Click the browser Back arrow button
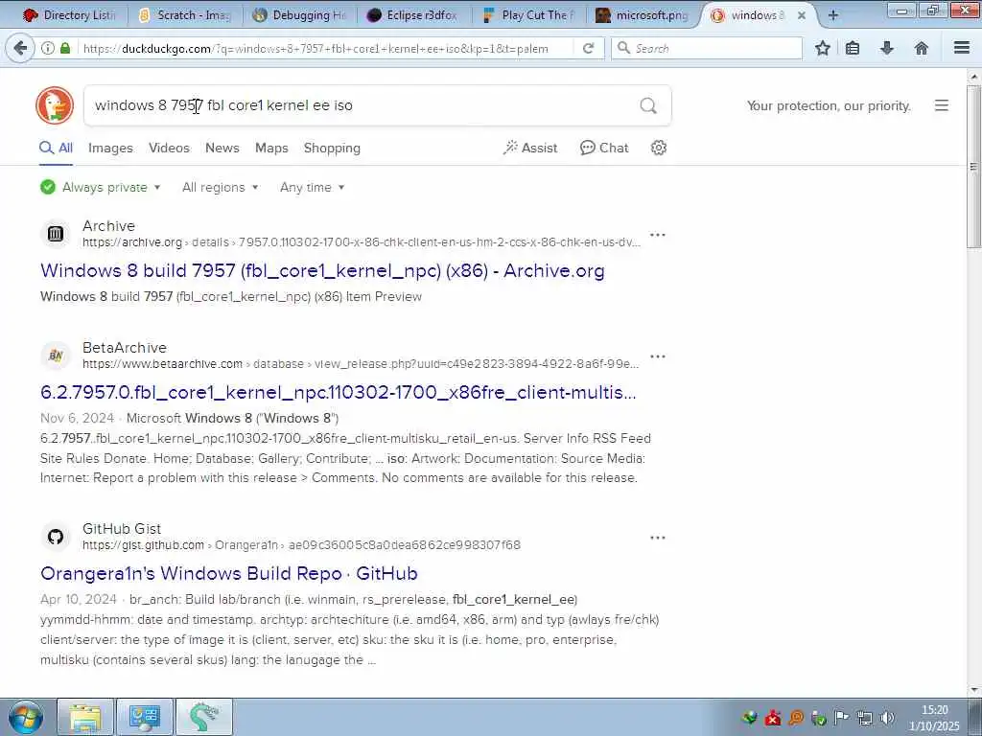Viewport: 982px width, 736px height. 20,48
